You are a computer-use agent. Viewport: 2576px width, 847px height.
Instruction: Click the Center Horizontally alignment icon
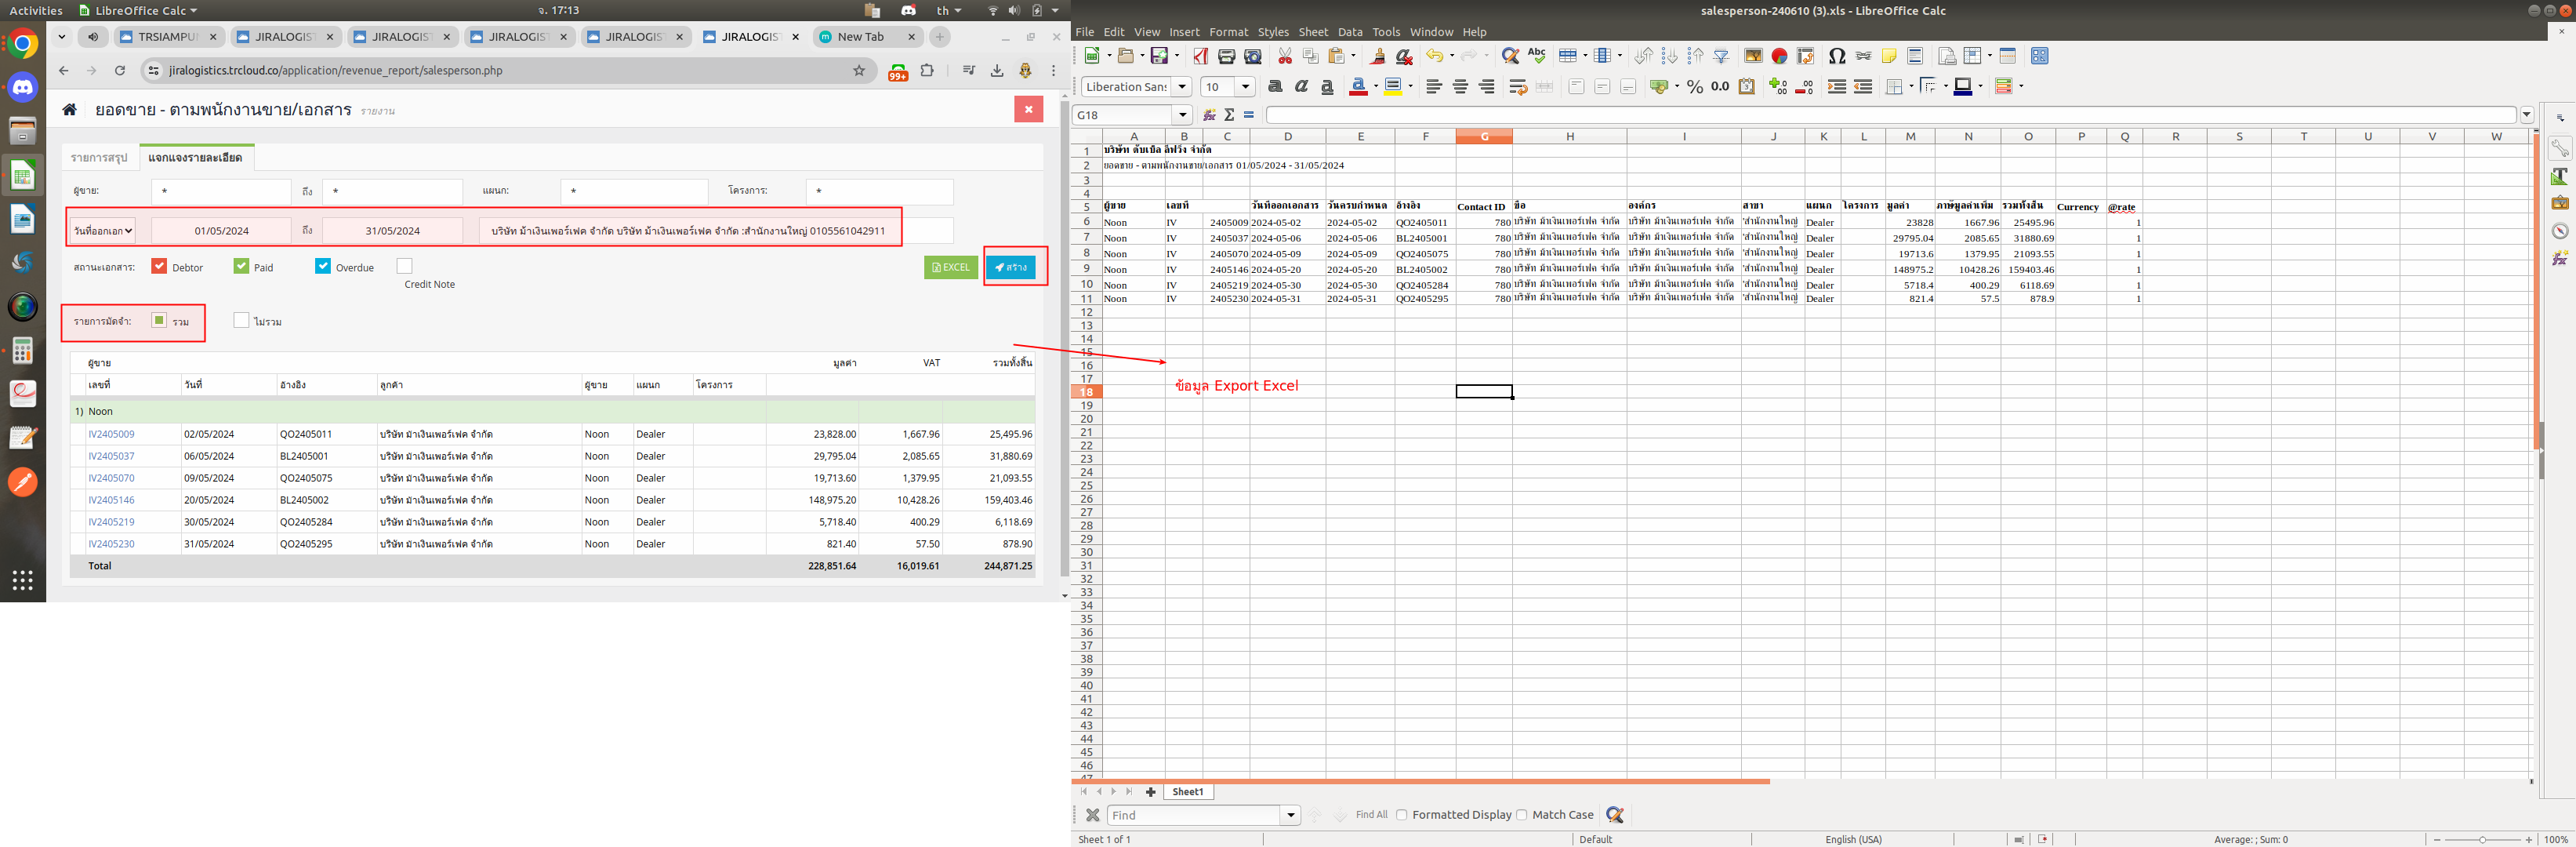point(1460,87)
